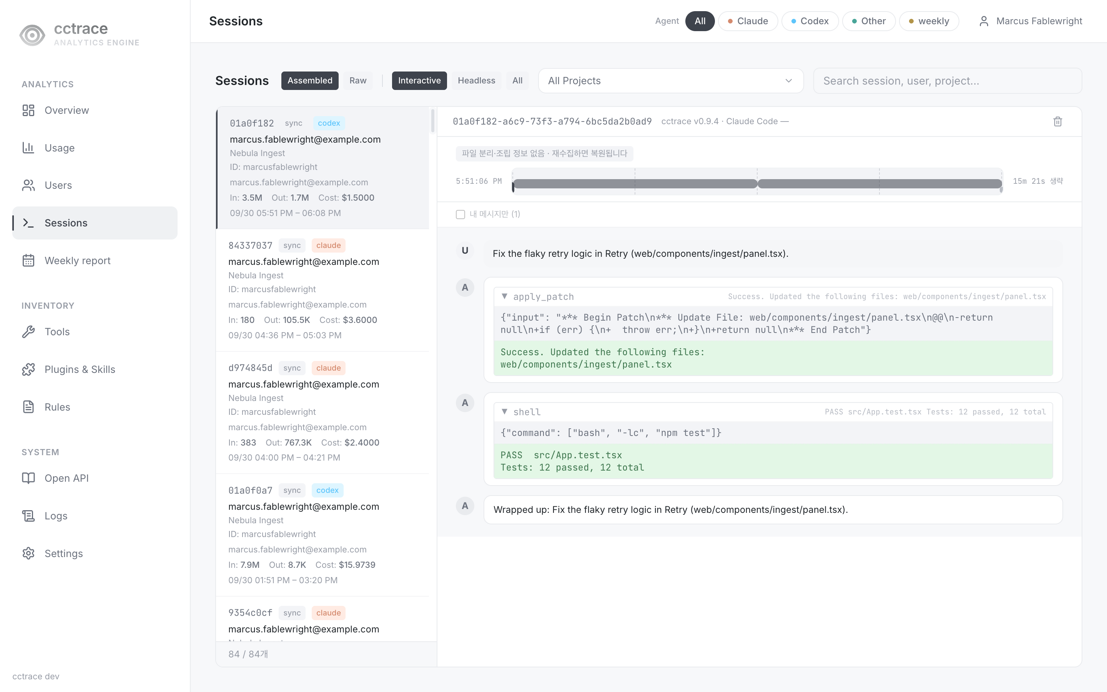Click the cctrace eye logo
Image resolution: width=1107 pixels, height=692 pixels.
(x=32, y=35)
